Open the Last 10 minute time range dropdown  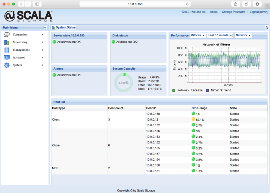tap(220, 35)
